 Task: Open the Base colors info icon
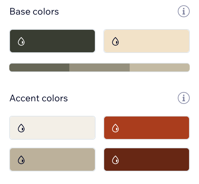click(x=184, y=11)
